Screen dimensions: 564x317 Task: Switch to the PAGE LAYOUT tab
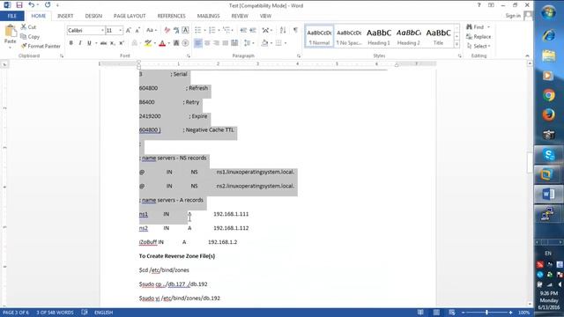click(130, 16)
